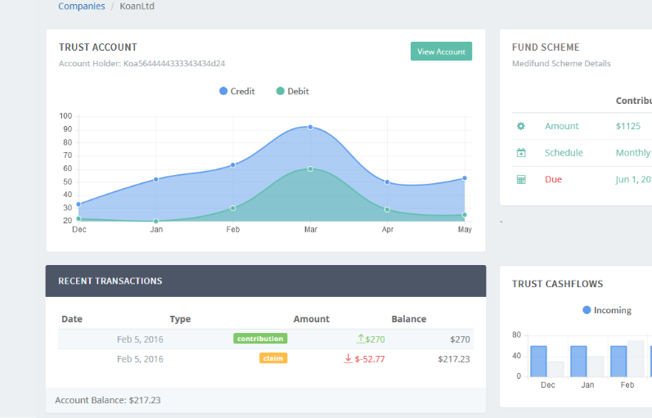Click the calculator icon beside Due
652x418 pixels.
pyautogui.click(x=521, y=179)
